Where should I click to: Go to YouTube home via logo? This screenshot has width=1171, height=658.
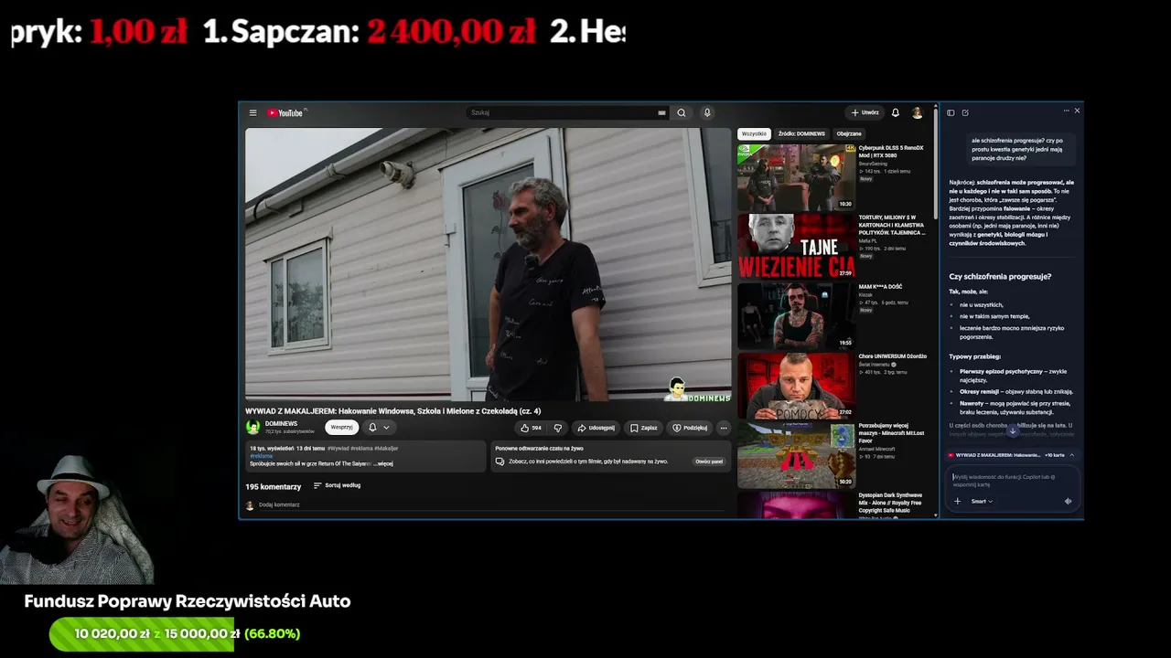[285, 113]
